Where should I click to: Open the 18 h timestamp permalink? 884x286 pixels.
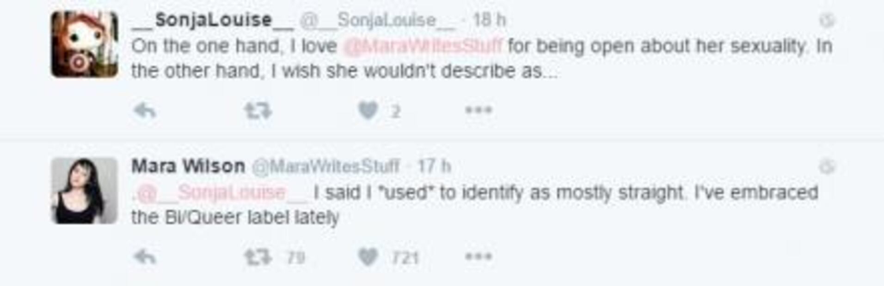click(490, 20)
